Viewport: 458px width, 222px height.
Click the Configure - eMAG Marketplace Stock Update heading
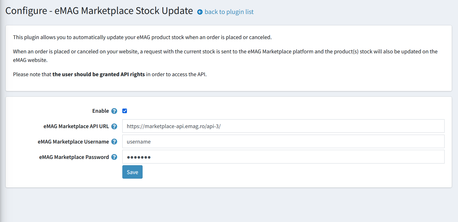pos(99,11)
